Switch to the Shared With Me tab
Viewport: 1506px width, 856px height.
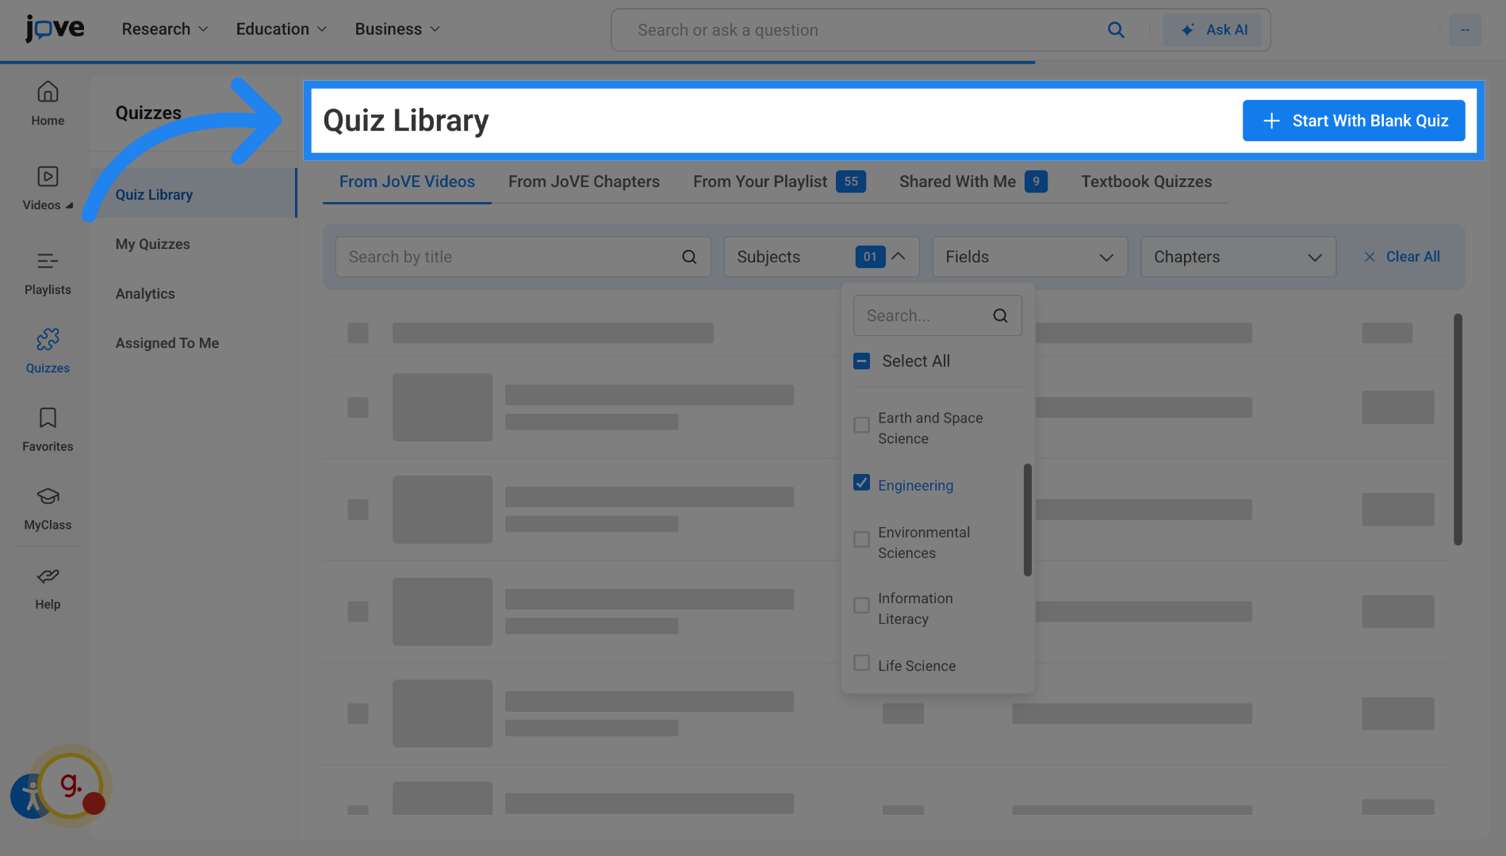957,181
